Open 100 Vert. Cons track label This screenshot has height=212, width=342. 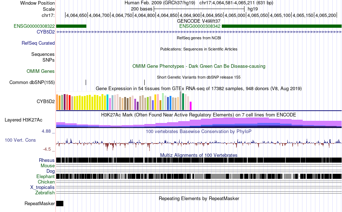click(20, 140)
